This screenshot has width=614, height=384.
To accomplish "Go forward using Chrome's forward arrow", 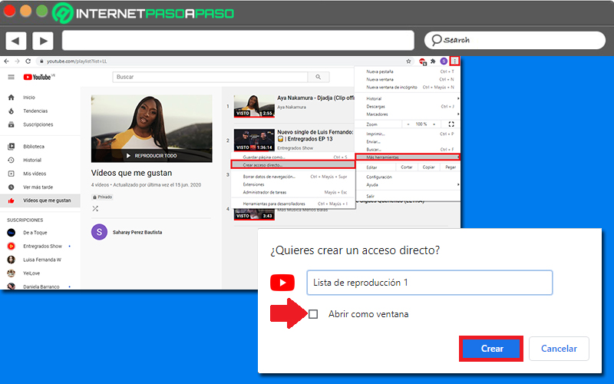I will pos(17,61).
